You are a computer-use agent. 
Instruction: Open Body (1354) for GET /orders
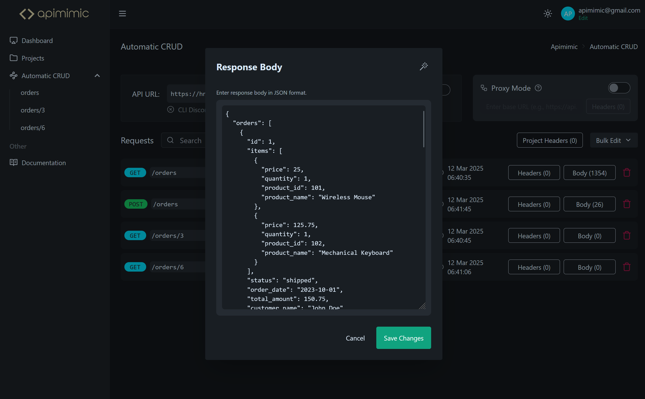pyautogui.click(x=589, y=173)
